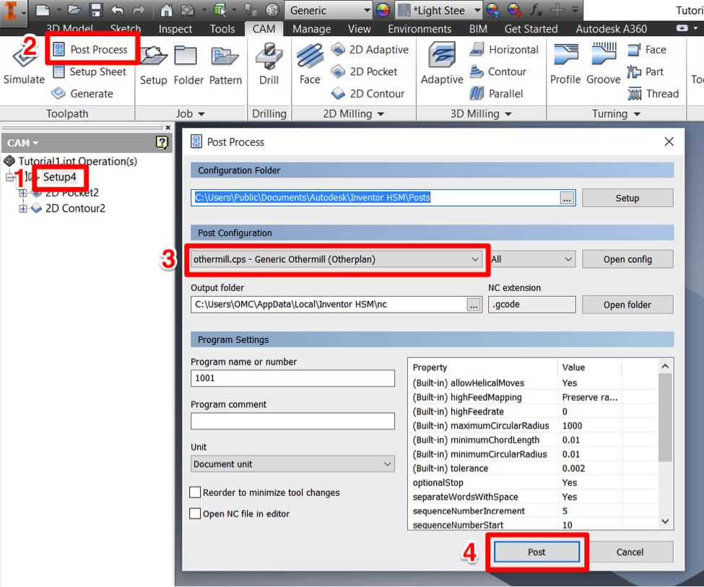The height and width of the screenshot is (587, 704).
Task: Click the Open file icon in top toolbar
Action: pyautogui.click(x=74, y=10)
